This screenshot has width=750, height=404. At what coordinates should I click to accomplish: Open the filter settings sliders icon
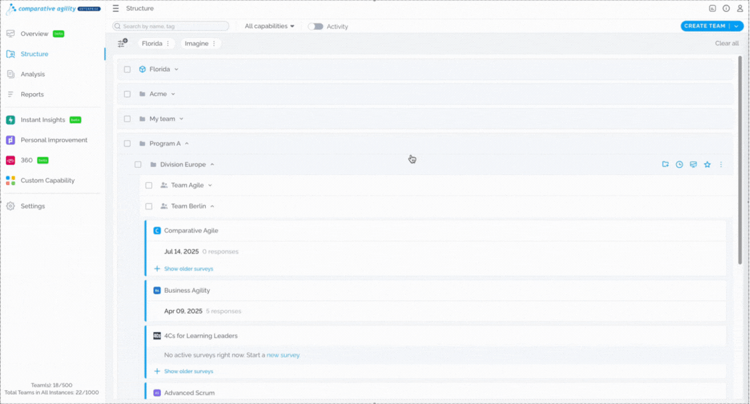pos(122,43)
